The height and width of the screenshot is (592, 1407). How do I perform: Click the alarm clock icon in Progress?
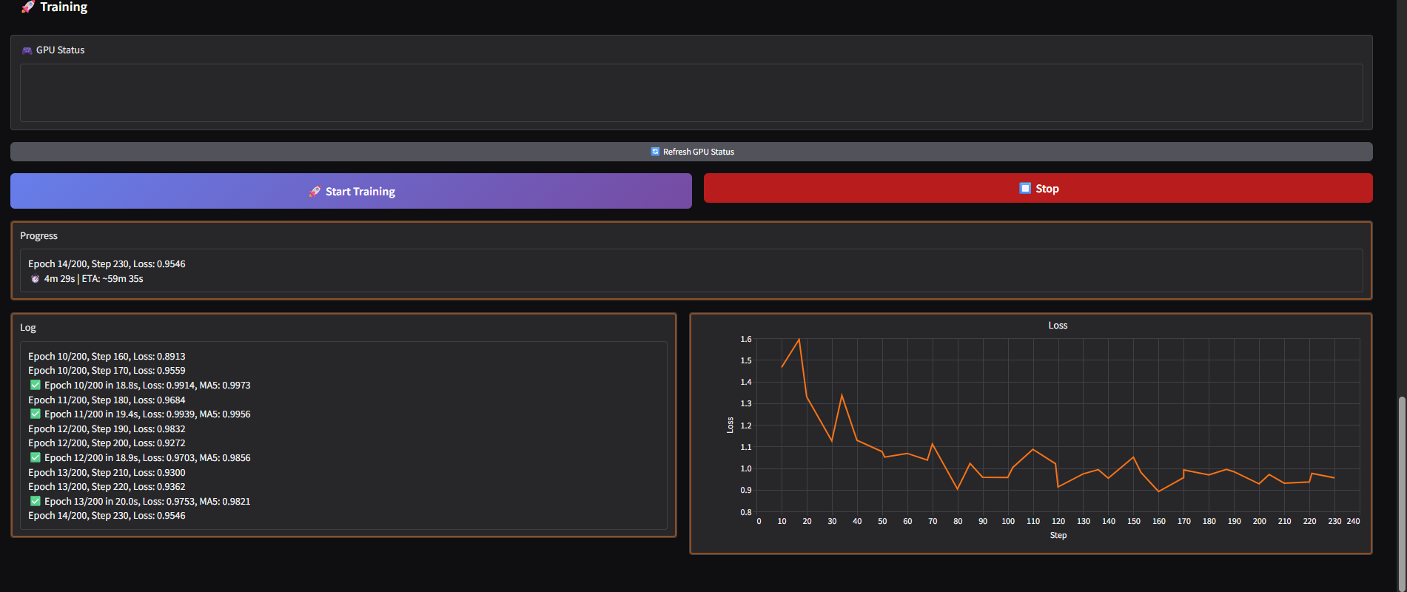click(x=35, y=279)
